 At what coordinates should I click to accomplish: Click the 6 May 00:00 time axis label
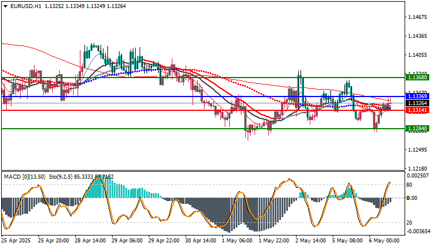(384, 241)
